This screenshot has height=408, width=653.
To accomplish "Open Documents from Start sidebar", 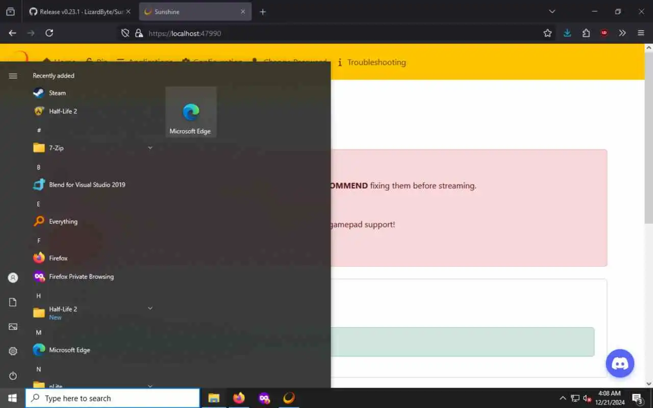I will point(13,302).
